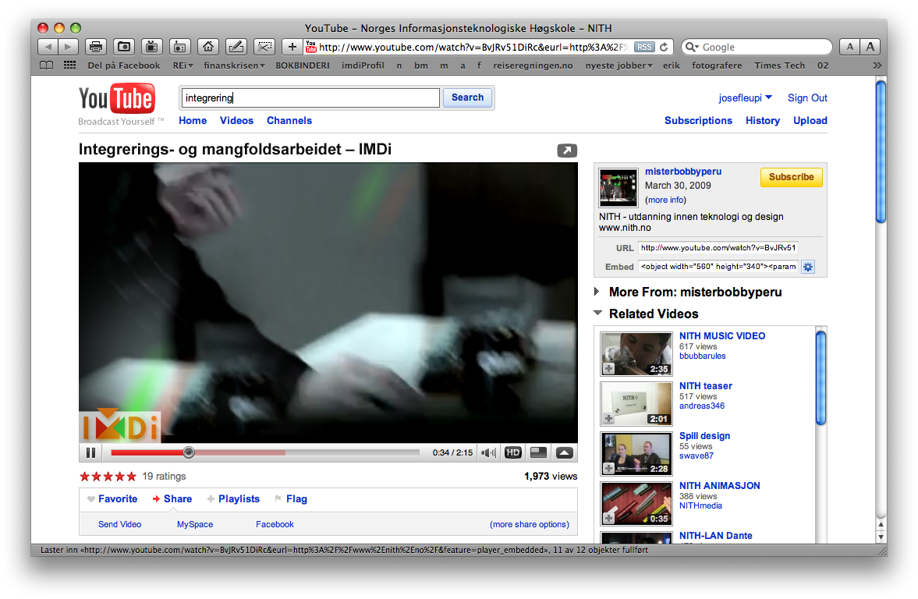Open the Subscriptions link
This screenshot has width=918, height=599.
698,121
